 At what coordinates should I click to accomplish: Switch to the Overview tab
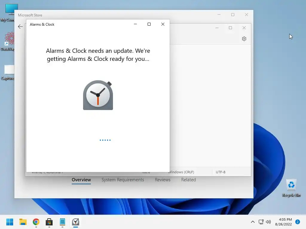(81, 180)
